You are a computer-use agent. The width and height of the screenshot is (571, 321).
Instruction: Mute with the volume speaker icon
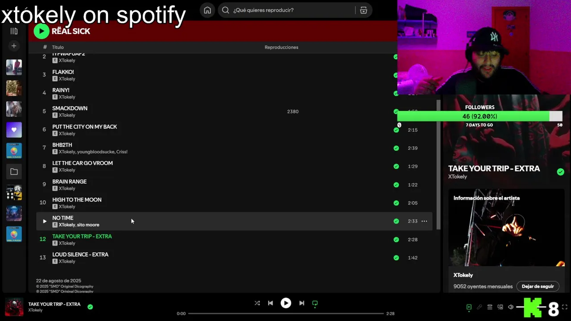coord(511,307)
